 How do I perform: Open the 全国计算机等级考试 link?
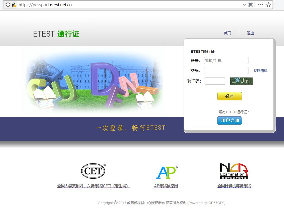pyautogui.click(x=234, y=186)
